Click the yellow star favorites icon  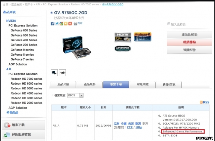click(x=66, y=23)
